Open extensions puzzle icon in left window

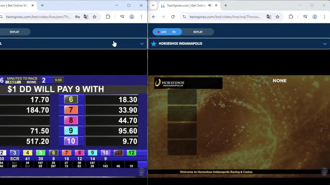[x=108, y=17]
